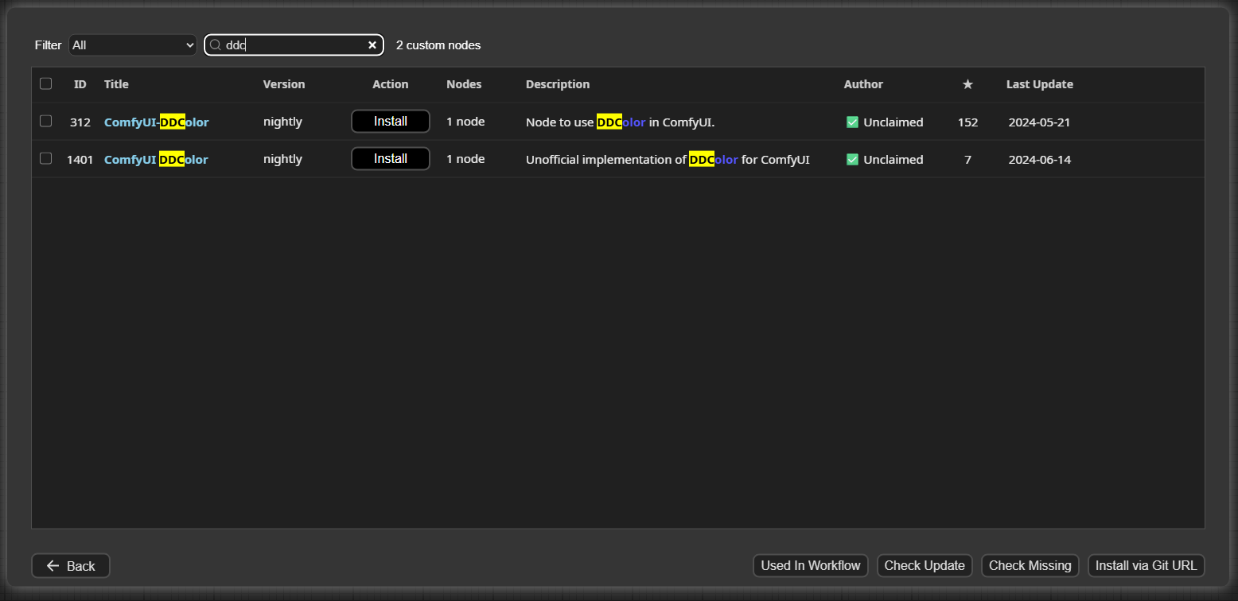Sort by the Title column header
The height and width of the screenshot is (601, 1238).
tap(116, 84)
